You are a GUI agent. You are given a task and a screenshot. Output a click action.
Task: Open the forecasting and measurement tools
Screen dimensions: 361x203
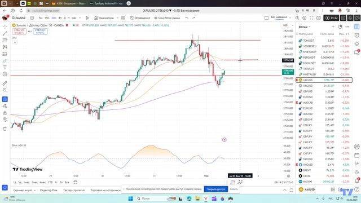[x=5, y=54]
